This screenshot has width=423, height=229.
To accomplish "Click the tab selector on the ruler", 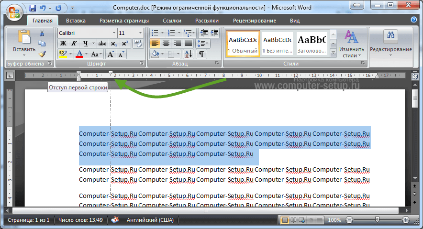I will tap(10, 76).
